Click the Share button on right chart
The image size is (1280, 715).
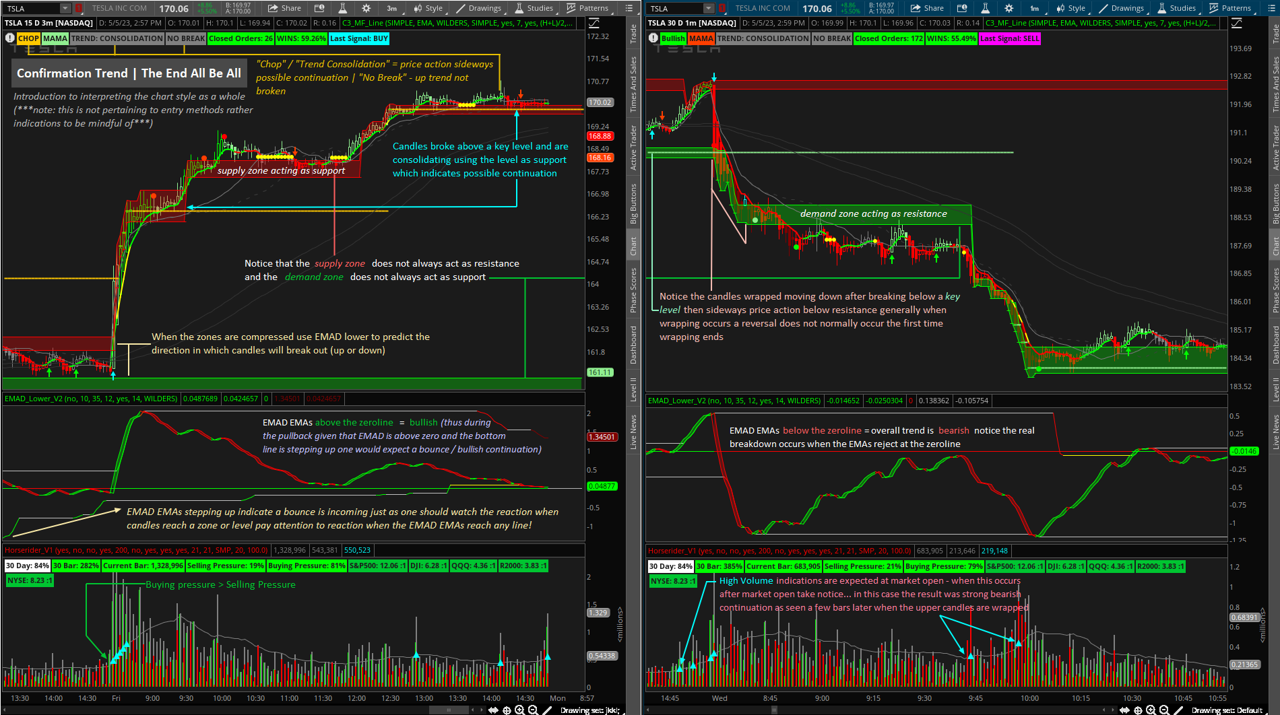927,8
